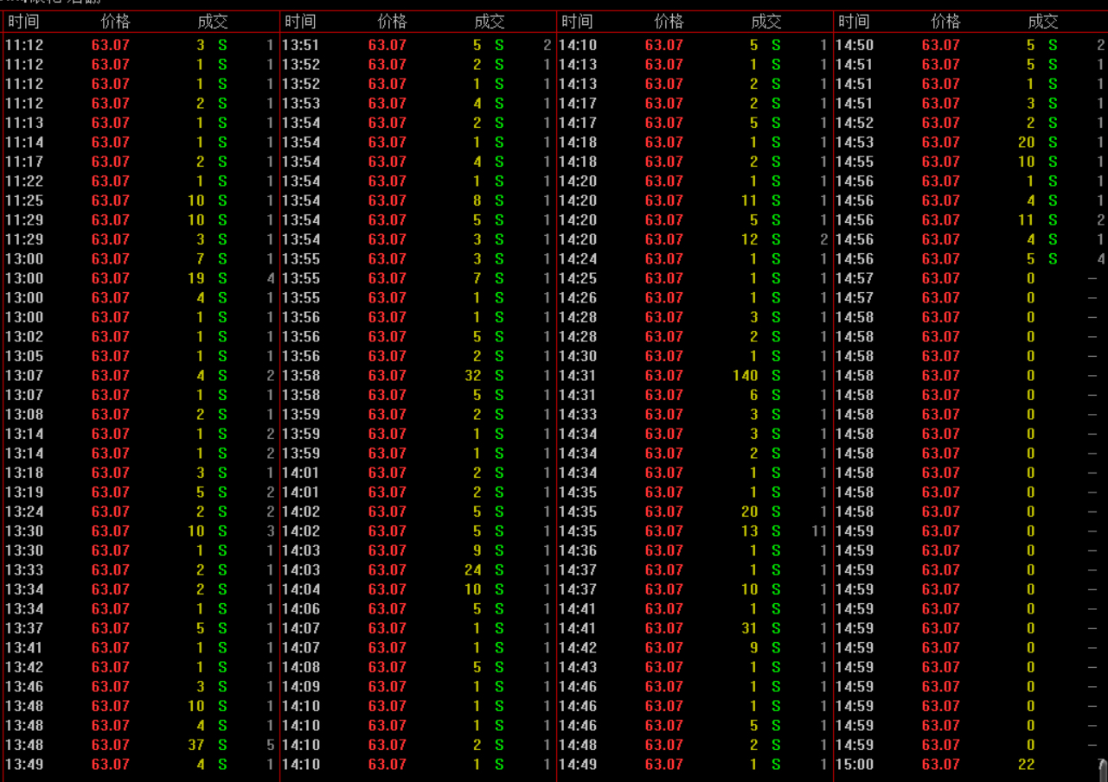Select the 13:49 trade row
Screen dimensions: 1108x782
click(x=140, y=765)
